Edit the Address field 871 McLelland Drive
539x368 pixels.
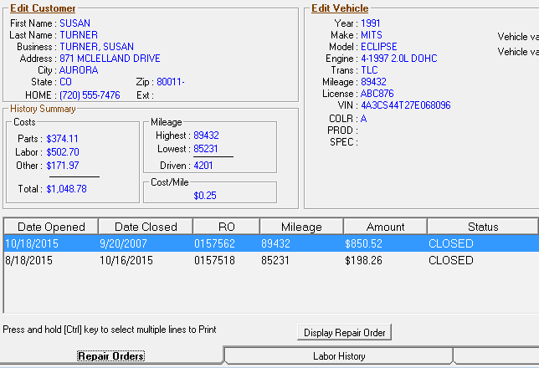[110, 59]
